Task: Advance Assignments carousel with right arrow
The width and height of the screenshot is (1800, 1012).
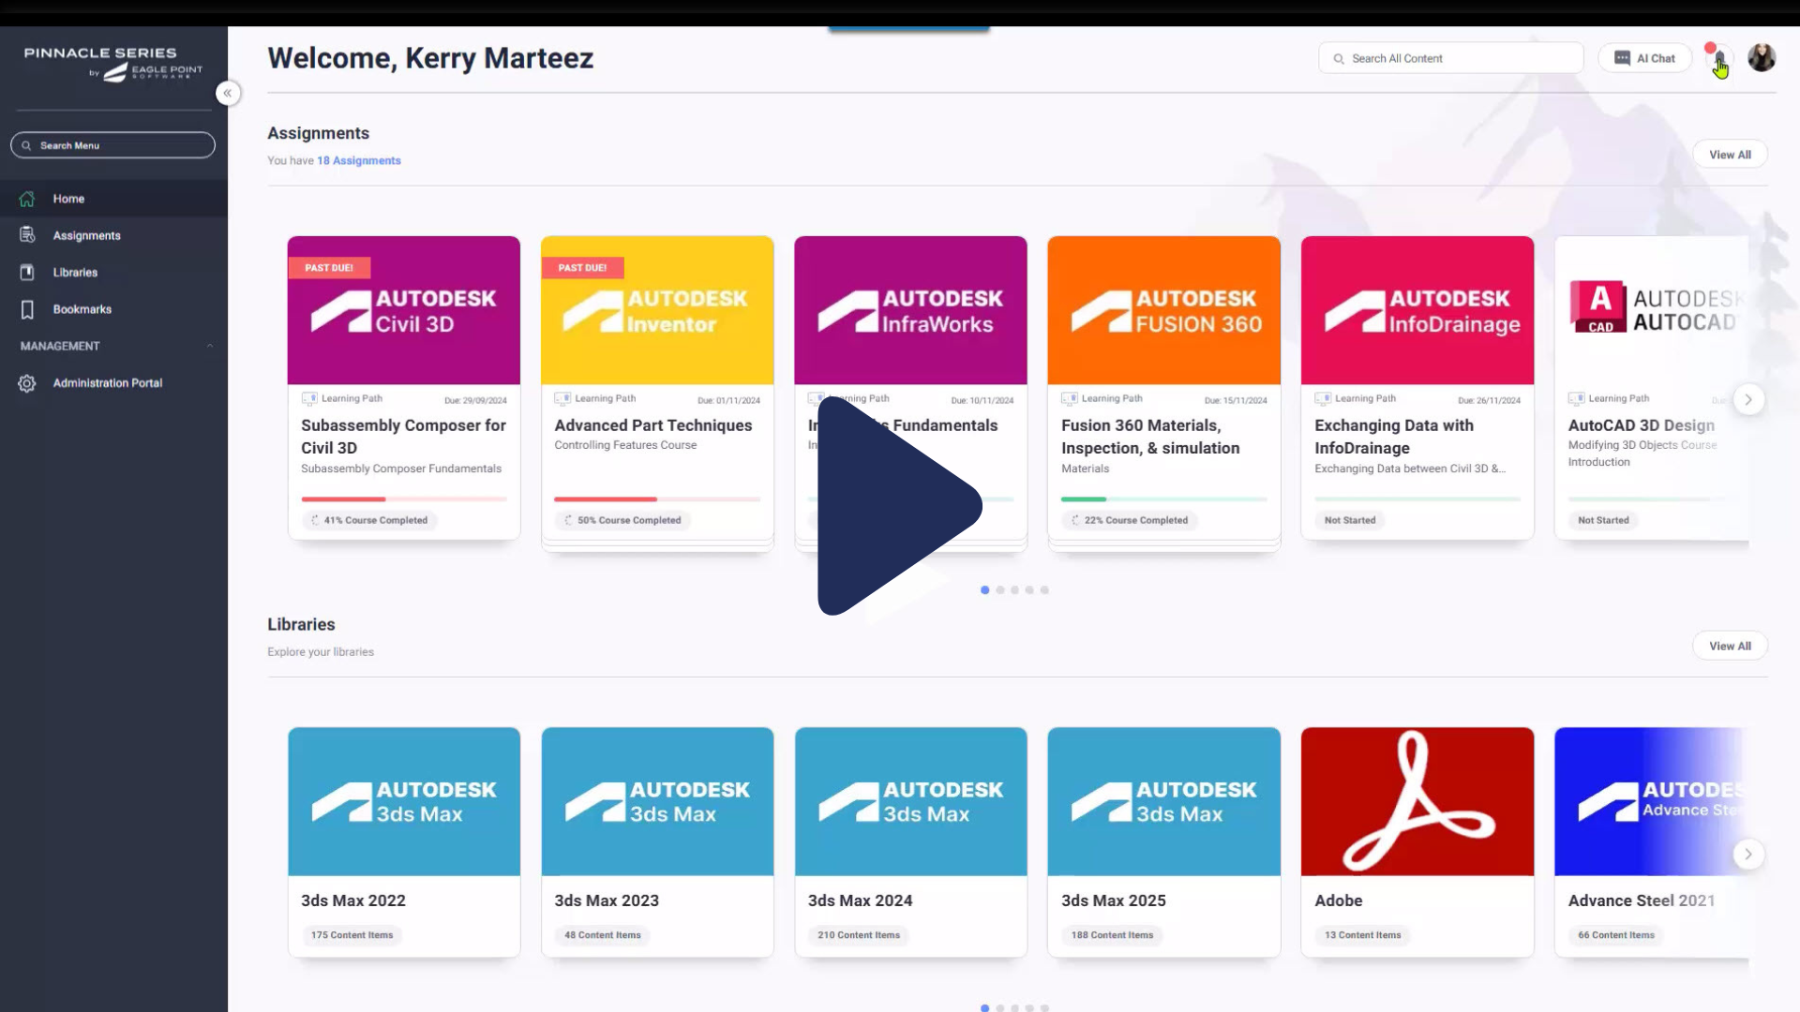Action: 1748,399
